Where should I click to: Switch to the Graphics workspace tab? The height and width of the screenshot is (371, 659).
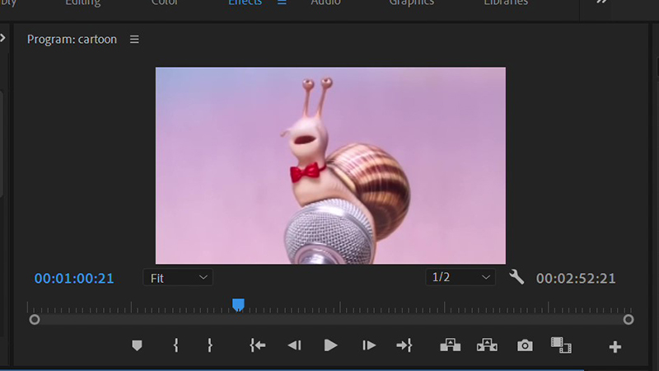[x=411, y=2]
